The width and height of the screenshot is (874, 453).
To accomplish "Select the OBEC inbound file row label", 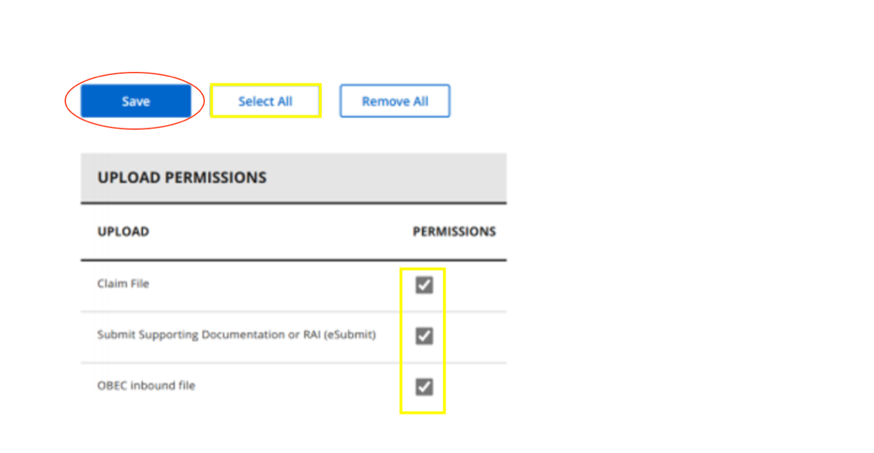I will [x=146, y=386].
